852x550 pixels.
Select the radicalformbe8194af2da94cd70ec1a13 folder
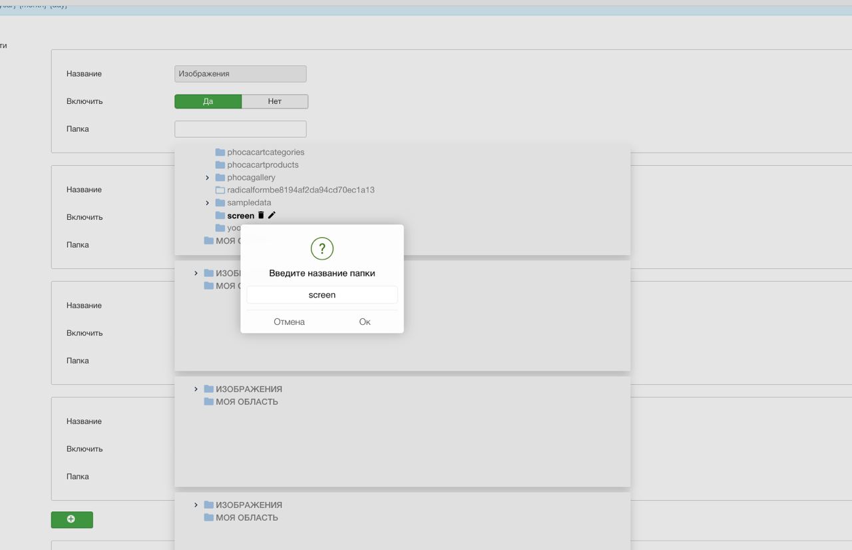[301, 190]
